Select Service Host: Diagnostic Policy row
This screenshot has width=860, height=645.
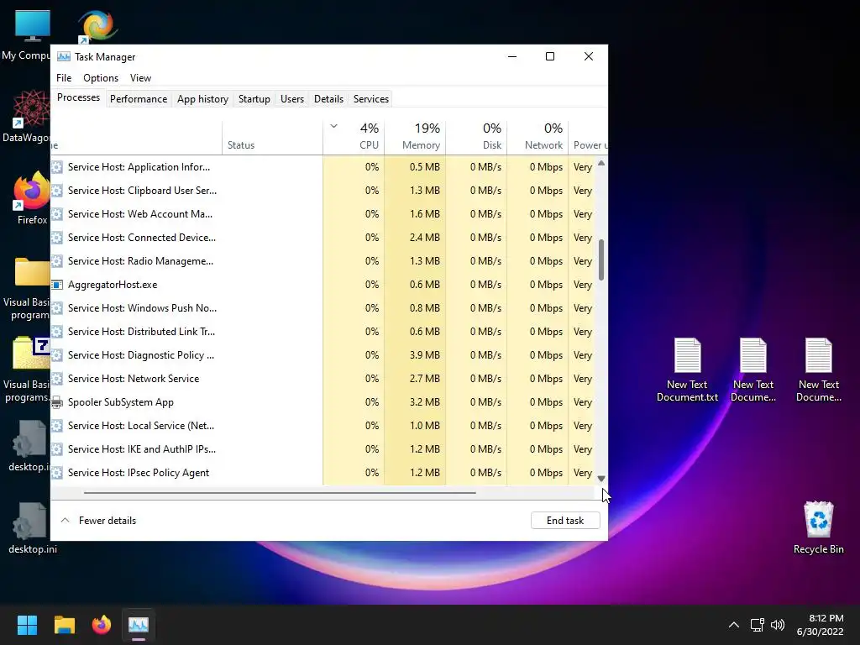coord(322,355)
